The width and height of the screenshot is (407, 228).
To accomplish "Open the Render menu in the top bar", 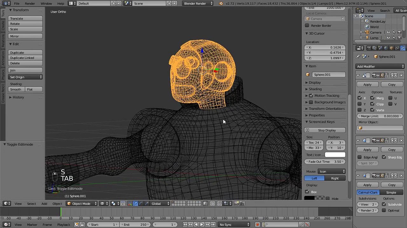I will (x=30, y=3).
